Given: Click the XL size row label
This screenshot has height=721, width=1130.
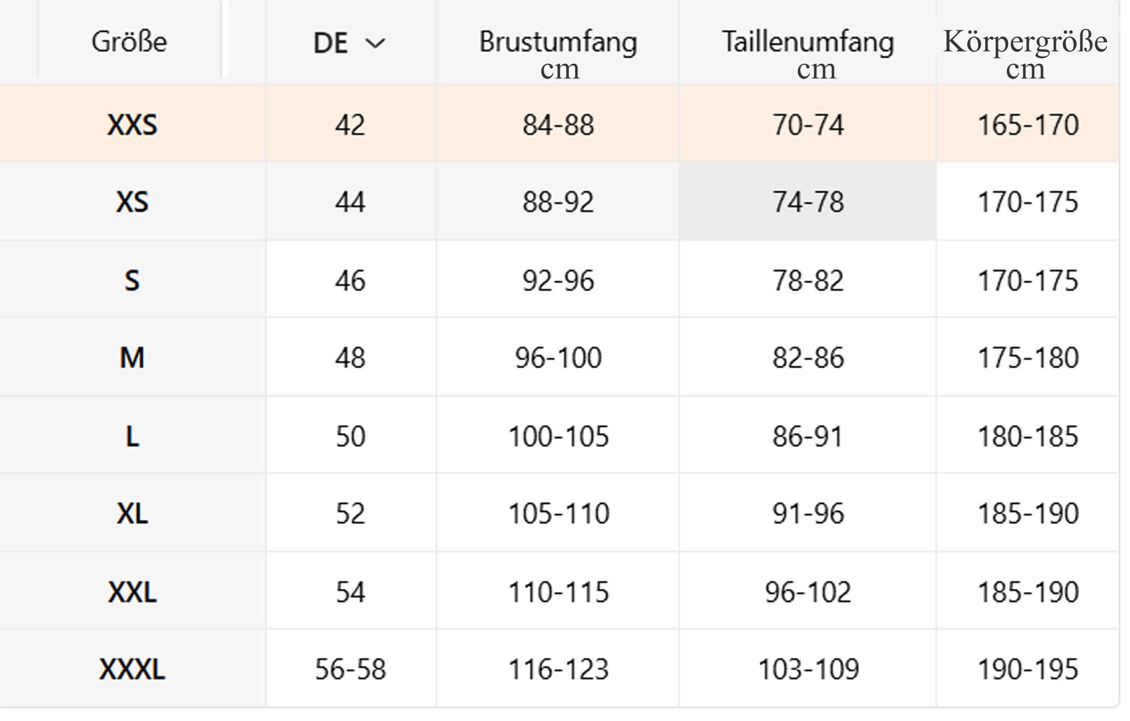Looking at the screenshot, I should tap(132, 513).
